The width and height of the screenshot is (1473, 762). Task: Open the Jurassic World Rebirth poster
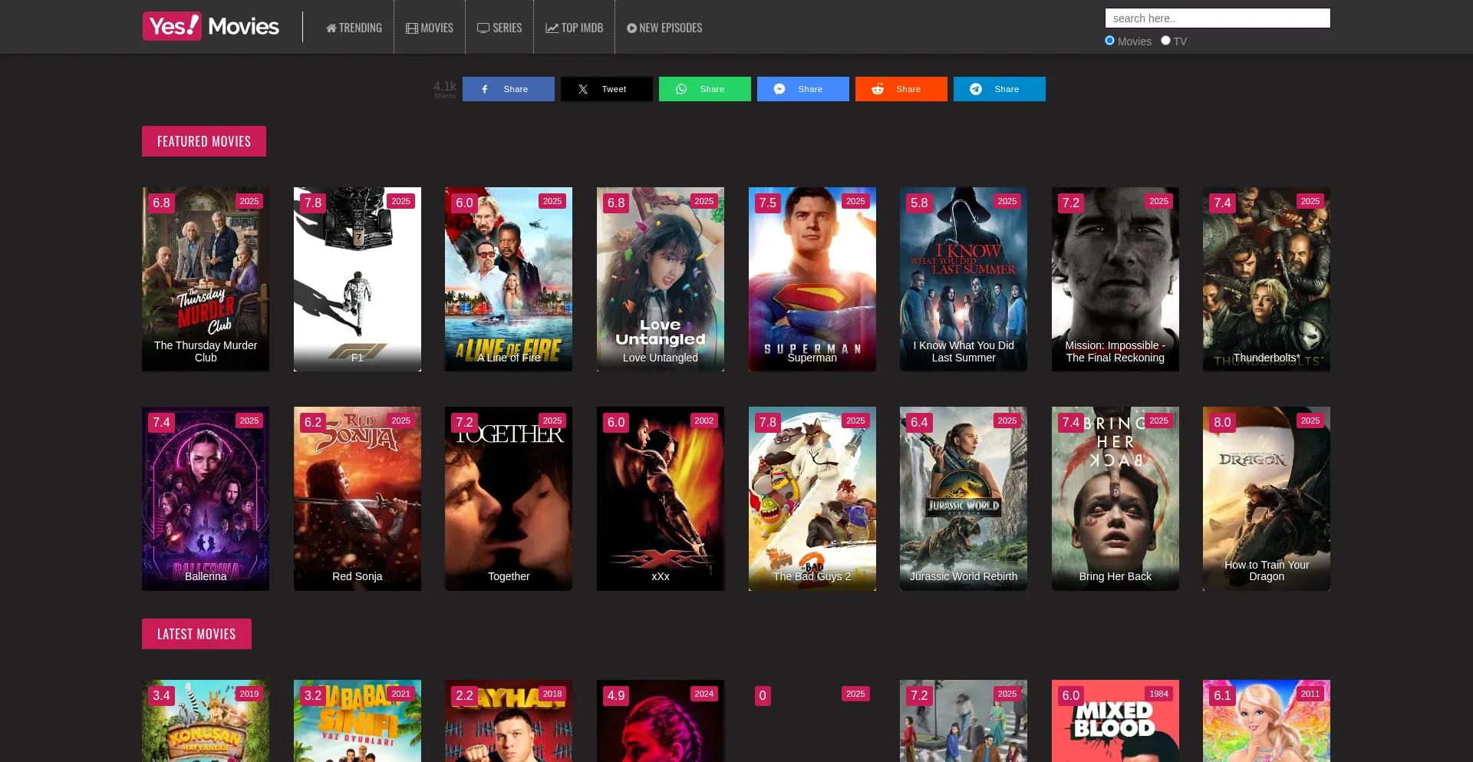click(964, 499)
